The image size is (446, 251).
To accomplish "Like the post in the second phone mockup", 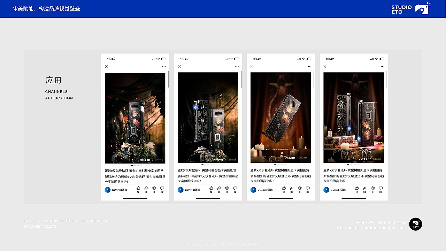I will (x=211, y=188).
